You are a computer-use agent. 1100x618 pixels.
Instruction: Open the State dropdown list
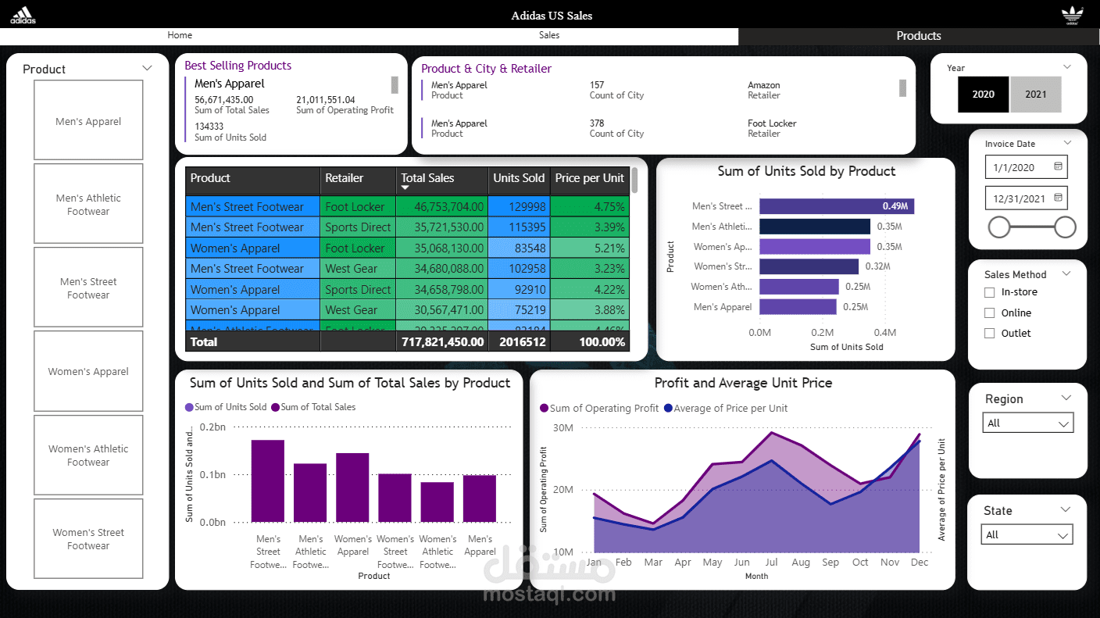(x=1027, y=534)
